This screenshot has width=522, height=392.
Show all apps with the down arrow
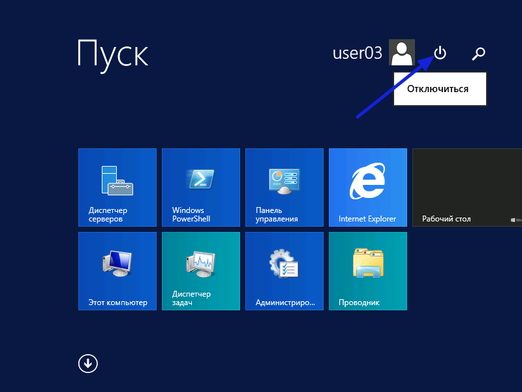(88, 363)
